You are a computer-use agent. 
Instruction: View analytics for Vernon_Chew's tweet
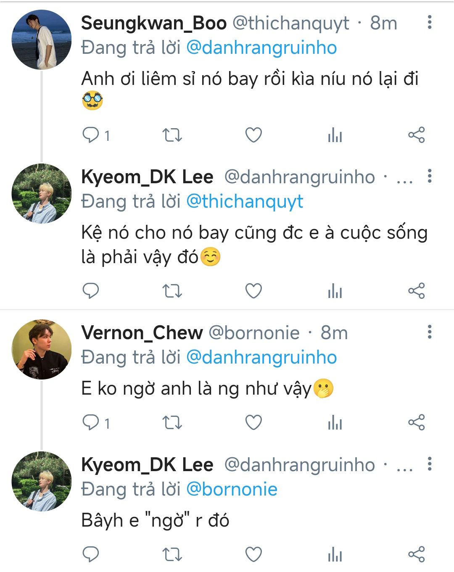point(335,422)
